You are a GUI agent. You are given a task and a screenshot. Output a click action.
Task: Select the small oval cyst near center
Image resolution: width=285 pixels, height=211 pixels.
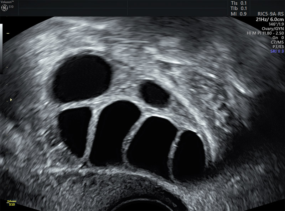pyautogui.click(x=155, y=93)
